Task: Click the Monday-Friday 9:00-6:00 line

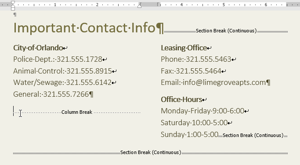Action: click(x=202, y=111)
